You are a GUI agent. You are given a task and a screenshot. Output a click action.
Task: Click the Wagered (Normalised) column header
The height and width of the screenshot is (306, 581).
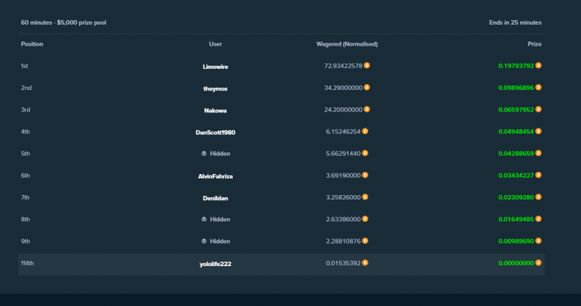pyautogui.click(x=347, y=44)
